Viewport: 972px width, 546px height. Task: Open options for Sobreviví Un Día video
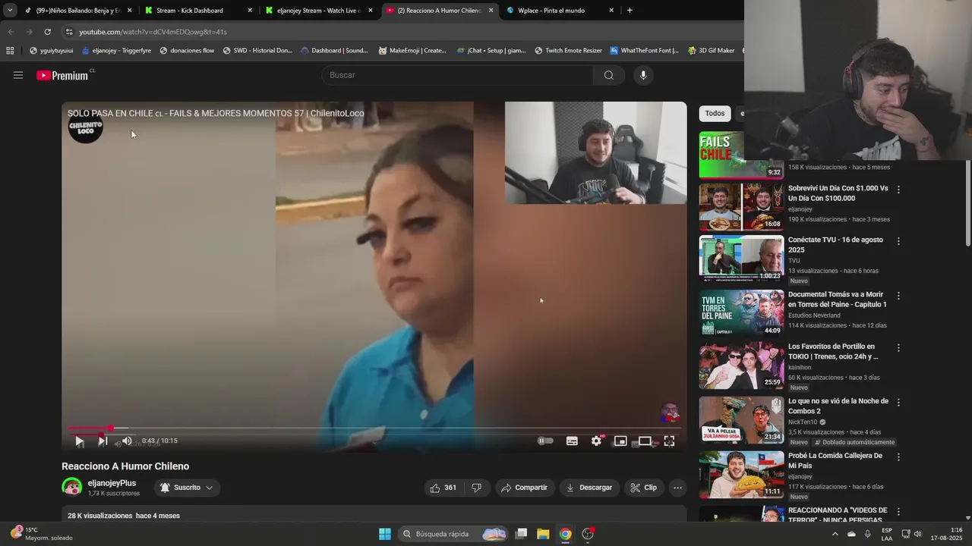[x=898, y=190]
